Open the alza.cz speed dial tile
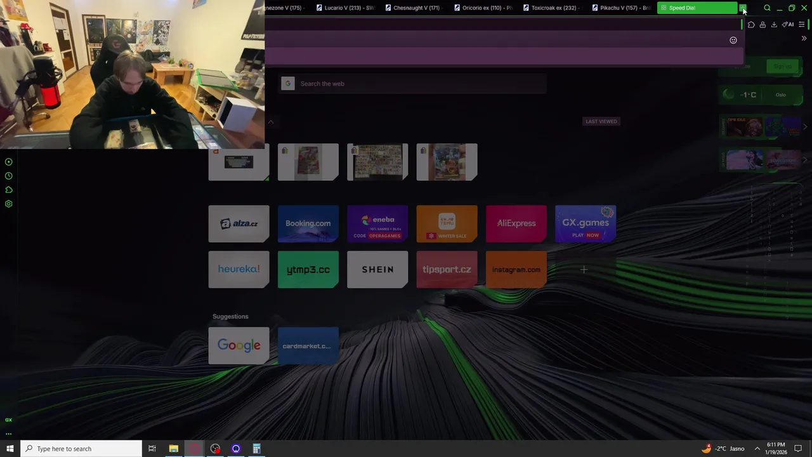The height and width of the screenshot is (457, 812). tap(239, 223)
